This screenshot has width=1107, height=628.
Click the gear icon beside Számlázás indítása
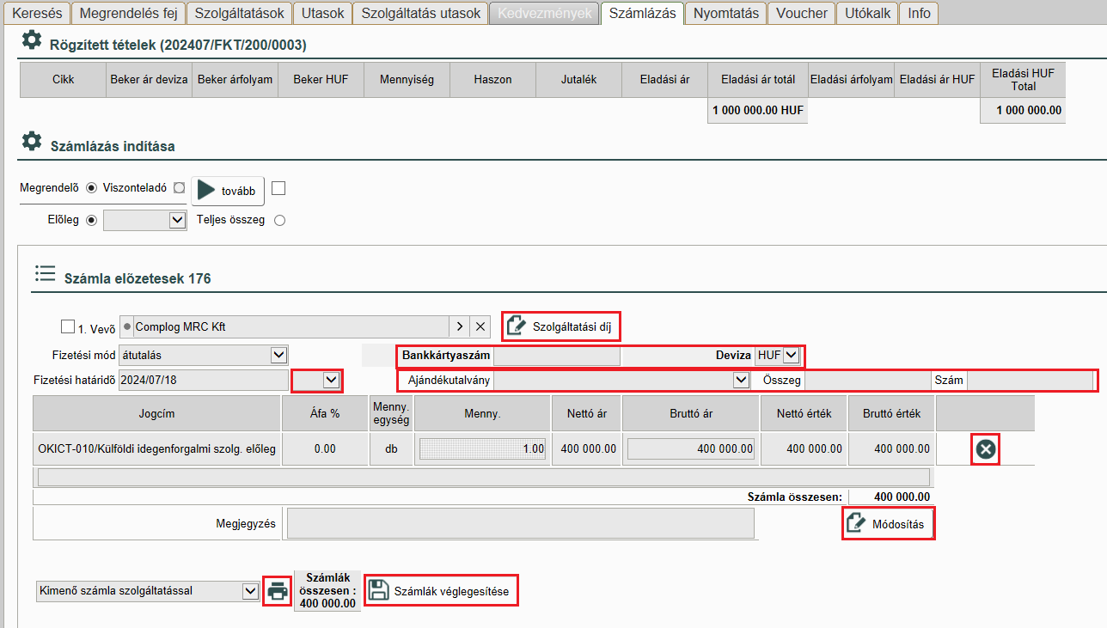(32, 141)
